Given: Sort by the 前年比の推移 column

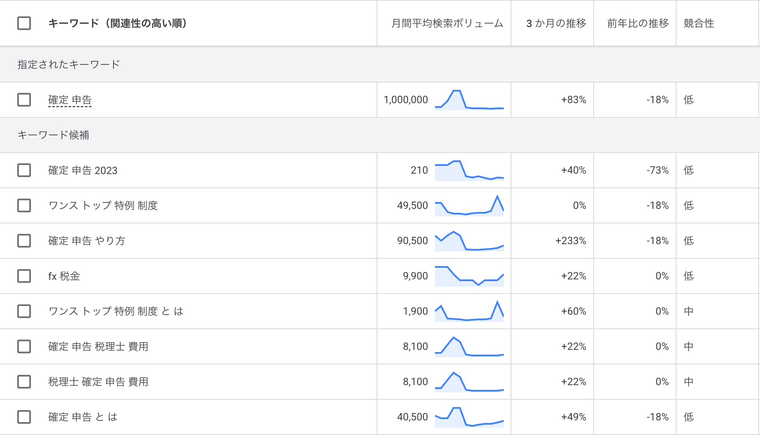Looking at the screenshot, I should tap(637, 25).
